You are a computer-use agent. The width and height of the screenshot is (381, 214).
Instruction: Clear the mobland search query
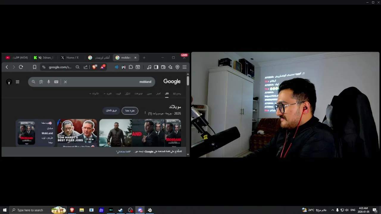tap(65, 82)
